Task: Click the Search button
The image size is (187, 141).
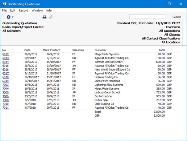Action: (x=176, y=17)
